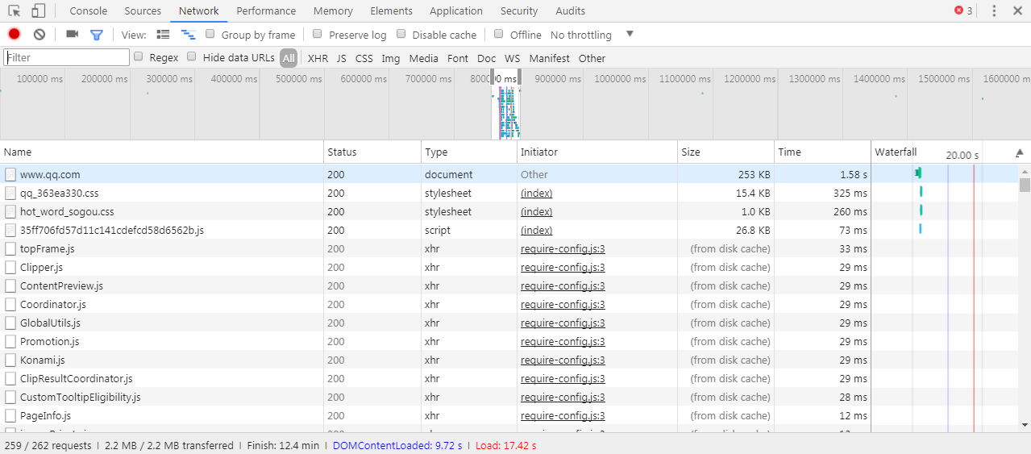Toggle the filter funnel icon

(x=97, y=35)
